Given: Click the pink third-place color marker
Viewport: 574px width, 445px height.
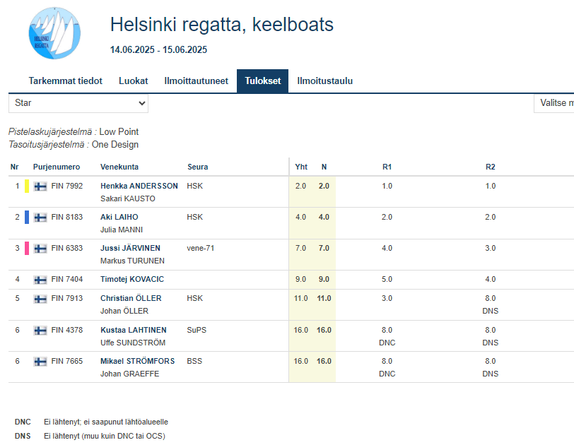Looking at the screenshot, I should point(27,249).
